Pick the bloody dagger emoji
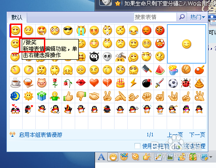This screenshot has height=168, width=216. pyautogui.click(x=160, y=83)
